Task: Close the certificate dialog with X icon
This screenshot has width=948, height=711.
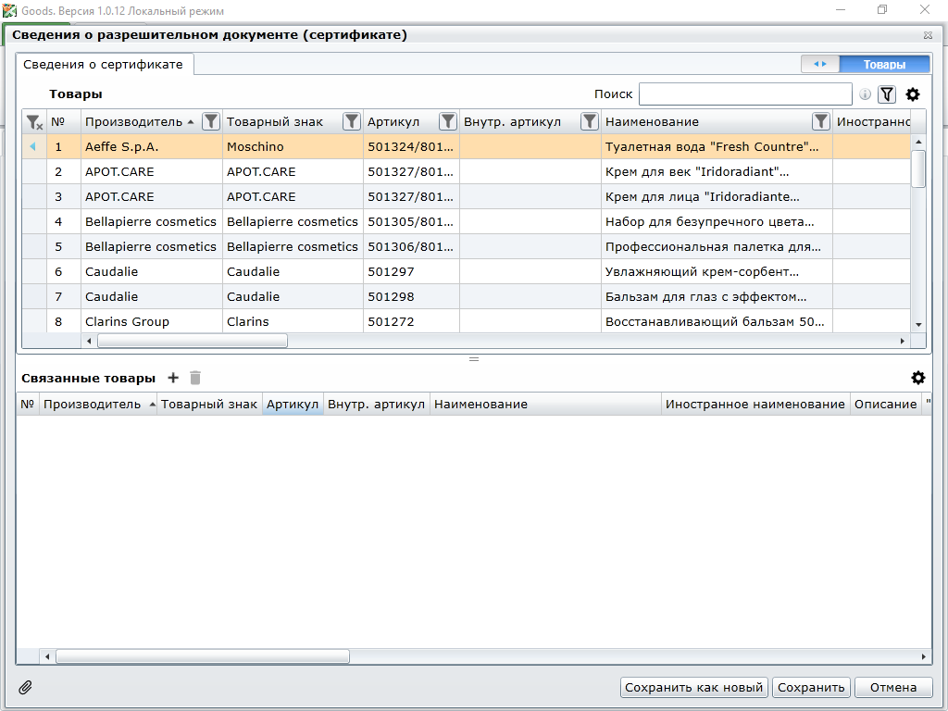Action: [928, 35]
